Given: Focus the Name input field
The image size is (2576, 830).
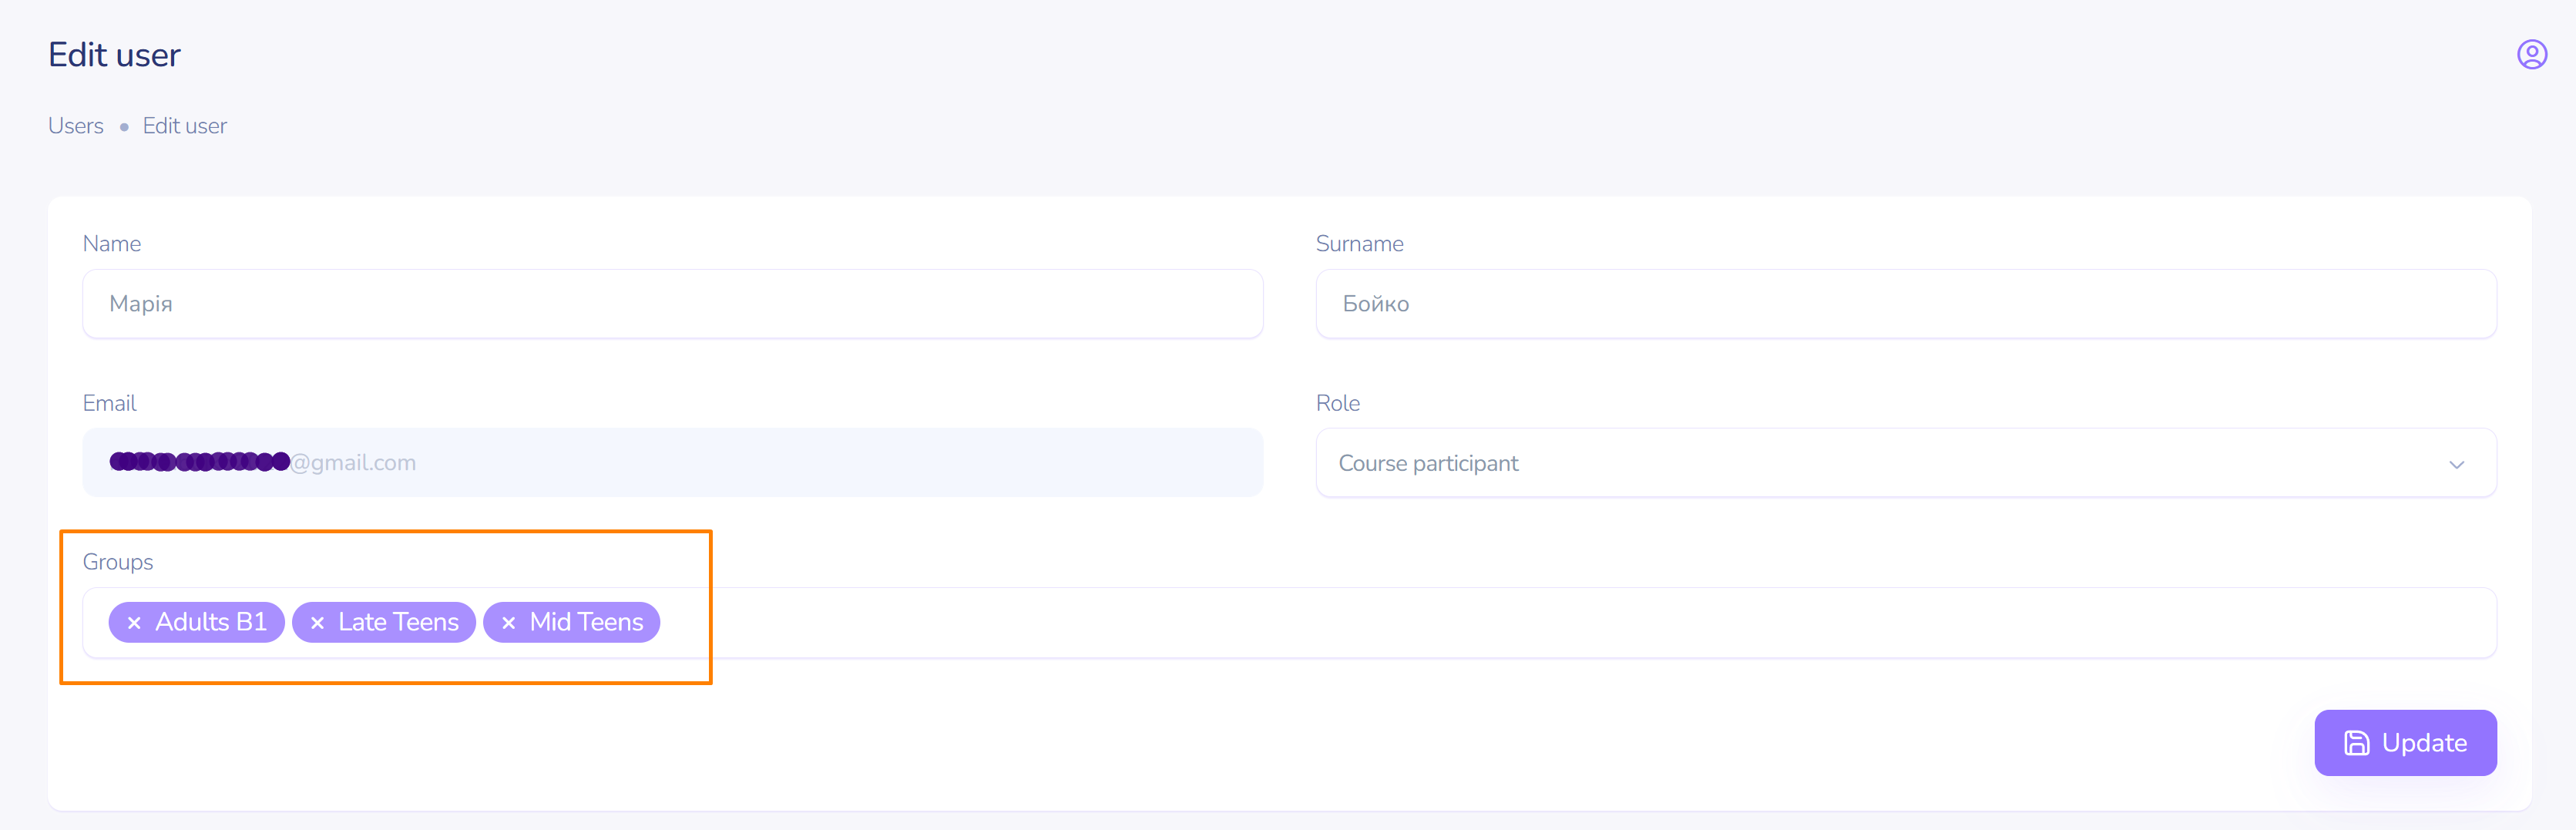Looking at the screenshot, I should coord(672,304).
